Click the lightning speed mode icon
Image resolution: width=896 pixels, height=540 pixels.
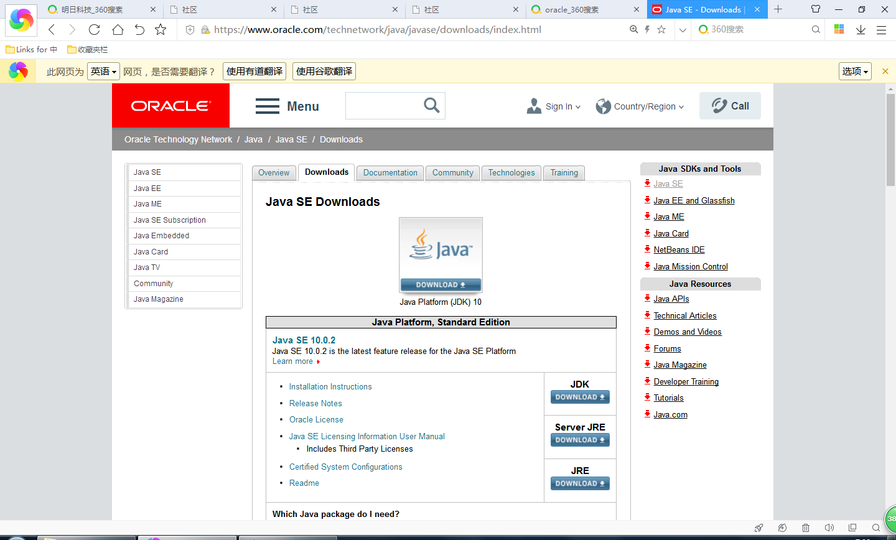point(647,29)
